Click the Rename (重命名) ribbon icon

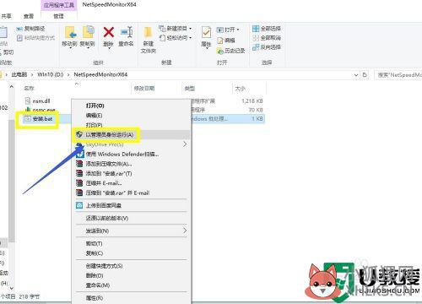(x=127, y=32)
